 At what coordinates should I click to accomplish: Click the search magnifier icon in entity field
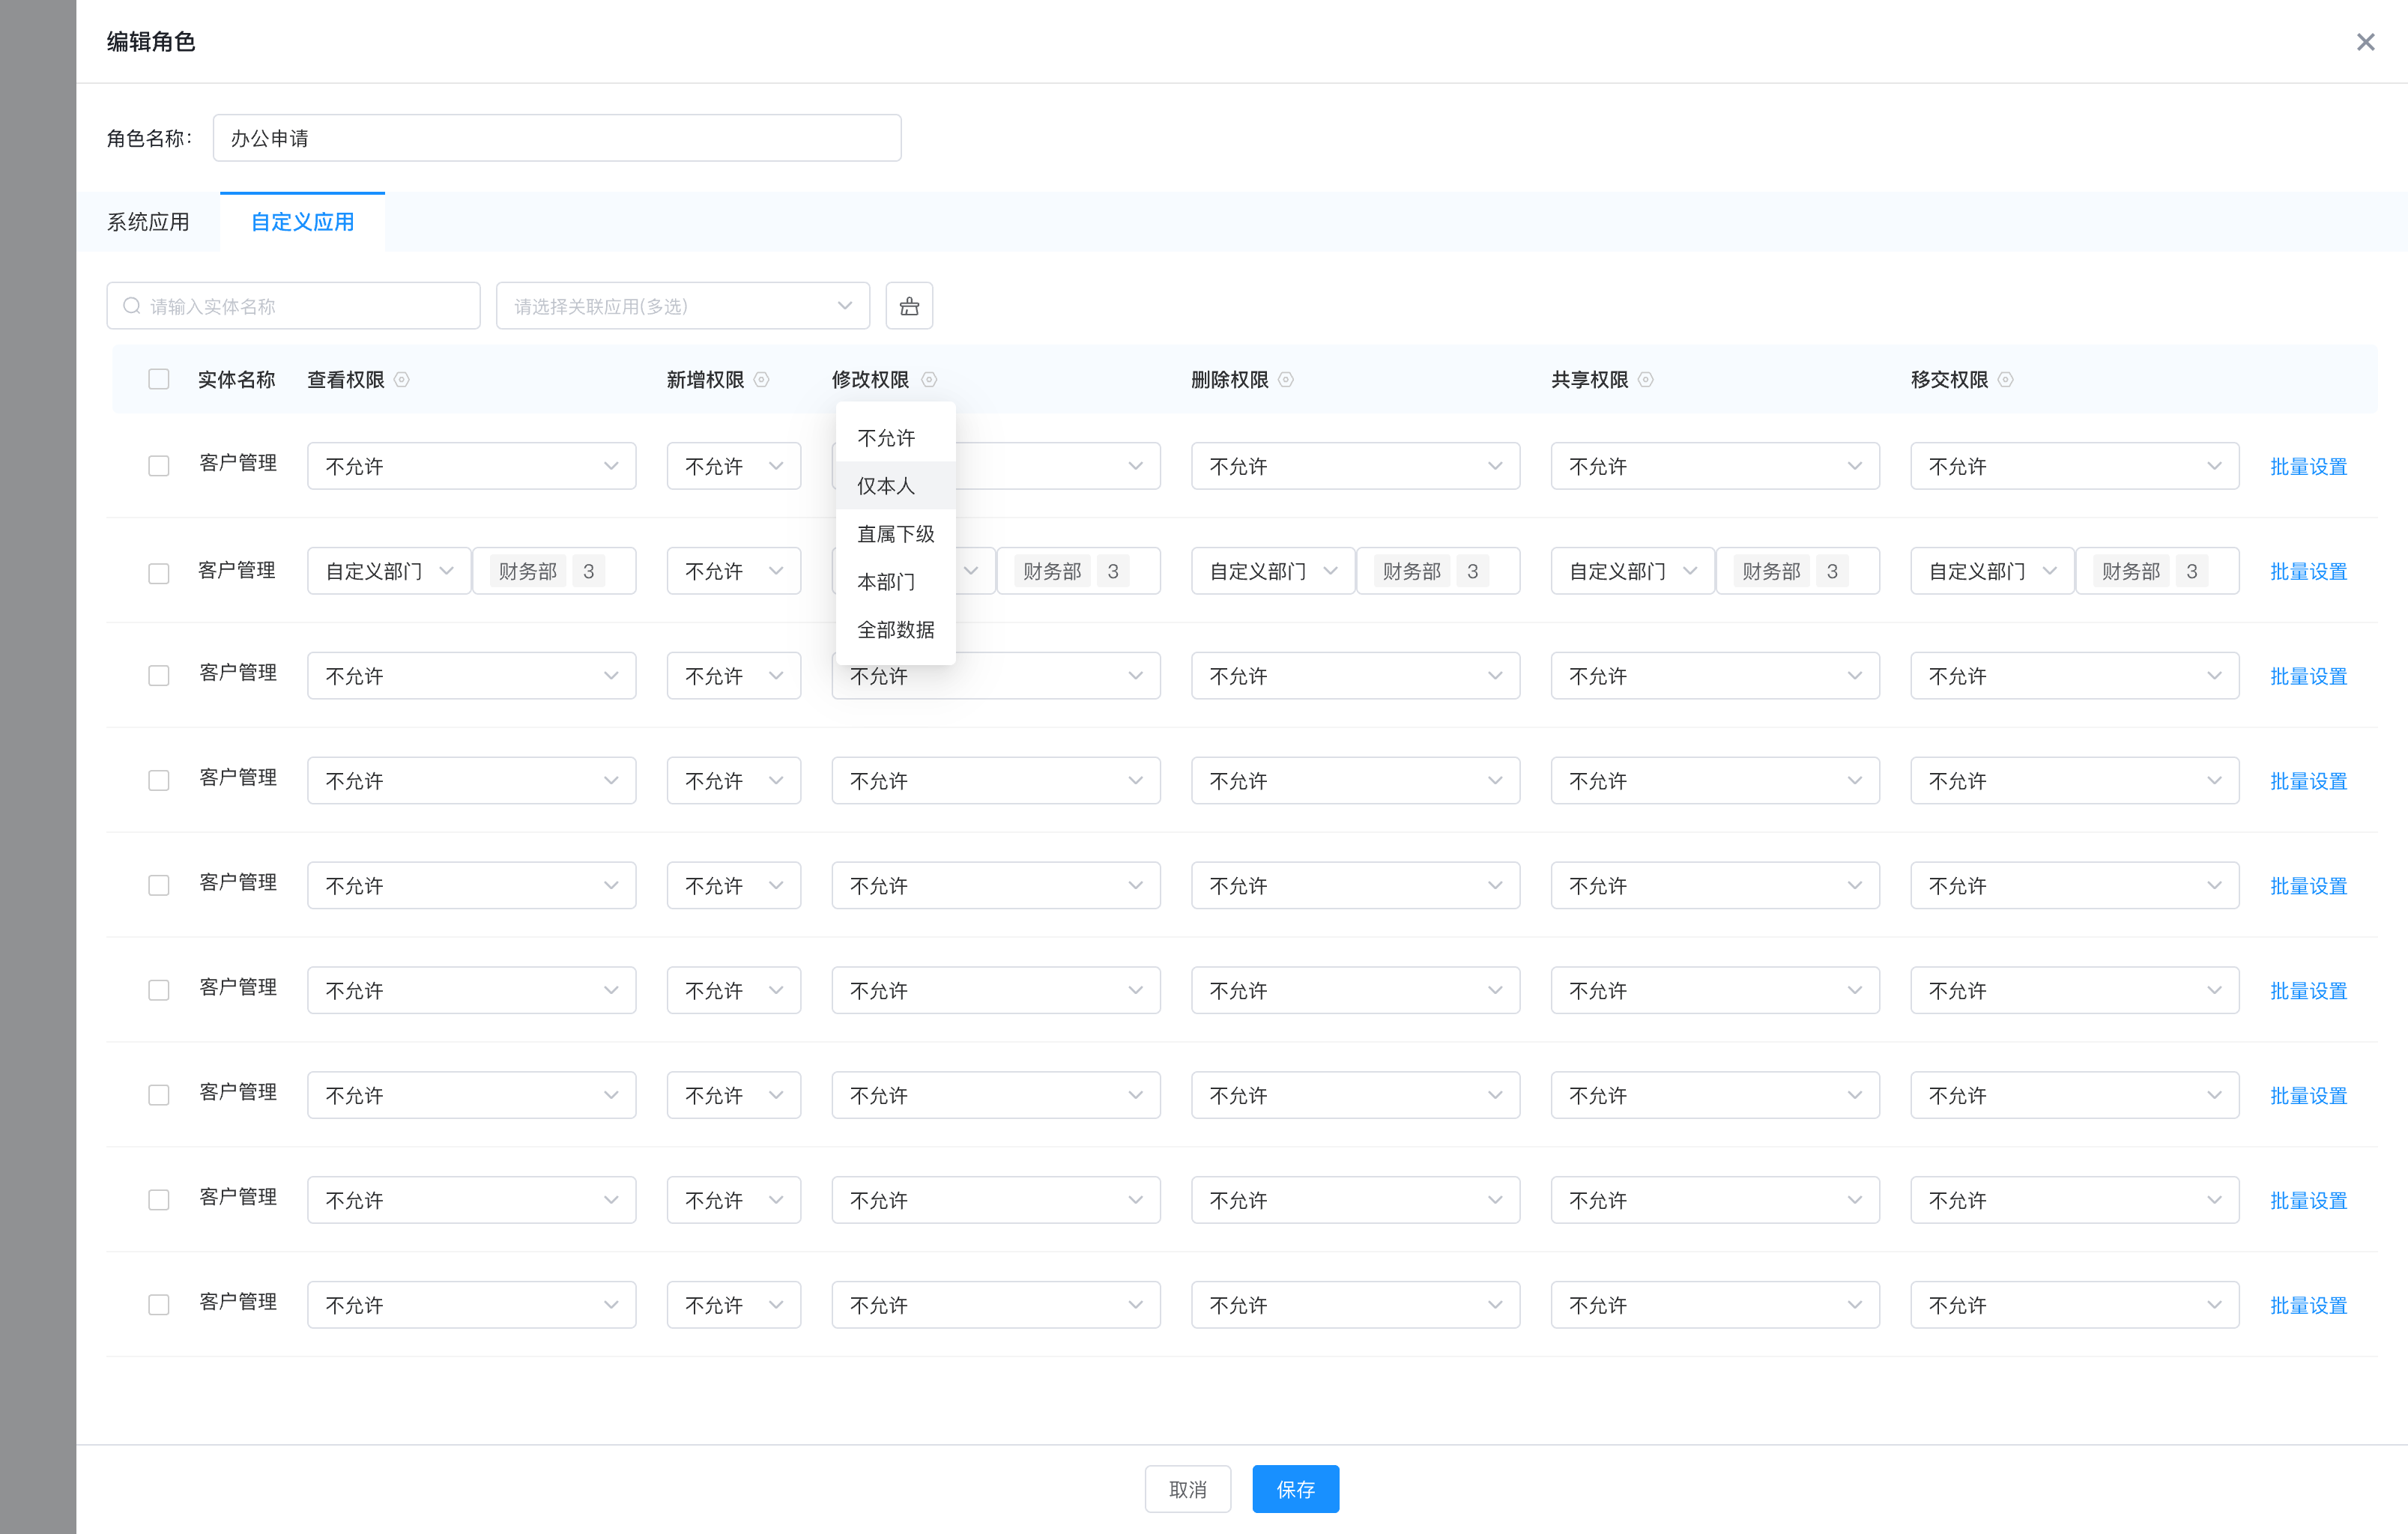[x=131, y=306]
